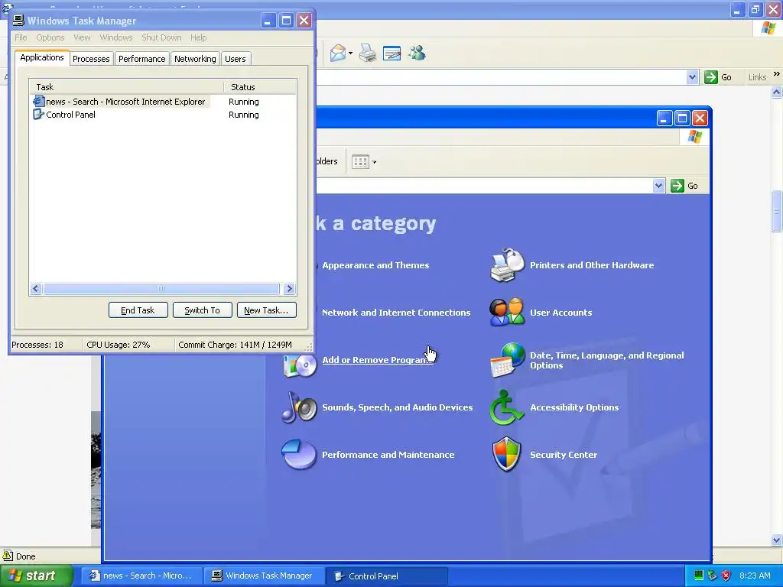Click the Control Panel Views grid icon
The height and width of the screenshot is (587, 783).
tap(360, 162)
